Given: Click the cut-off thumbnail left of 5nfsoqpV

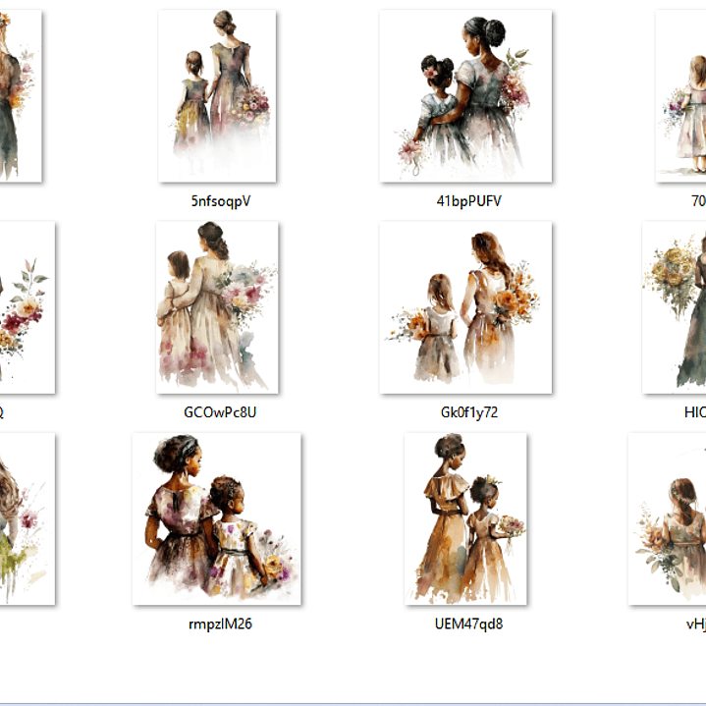Looking at the screenshot, I should [x=20, y=96].
